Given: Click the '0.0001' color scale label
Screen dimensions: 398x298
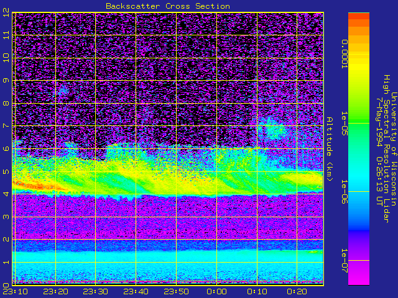Looking at the screenshot, I should pyautogui.click(x=345, y=54).
